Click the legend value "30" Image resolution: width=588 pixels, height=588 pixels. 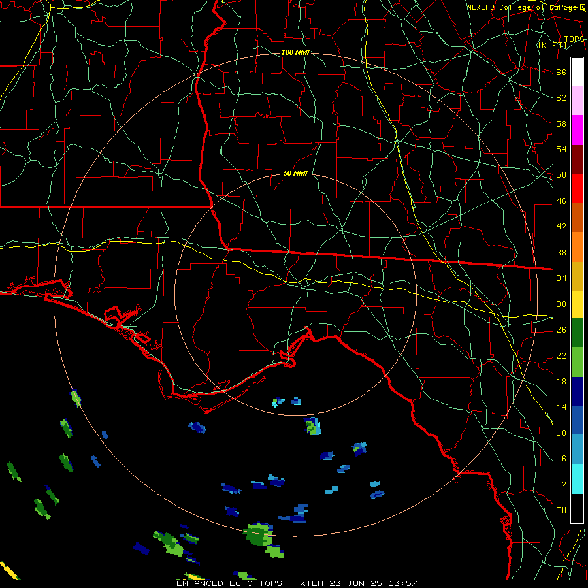coord(561,304)
